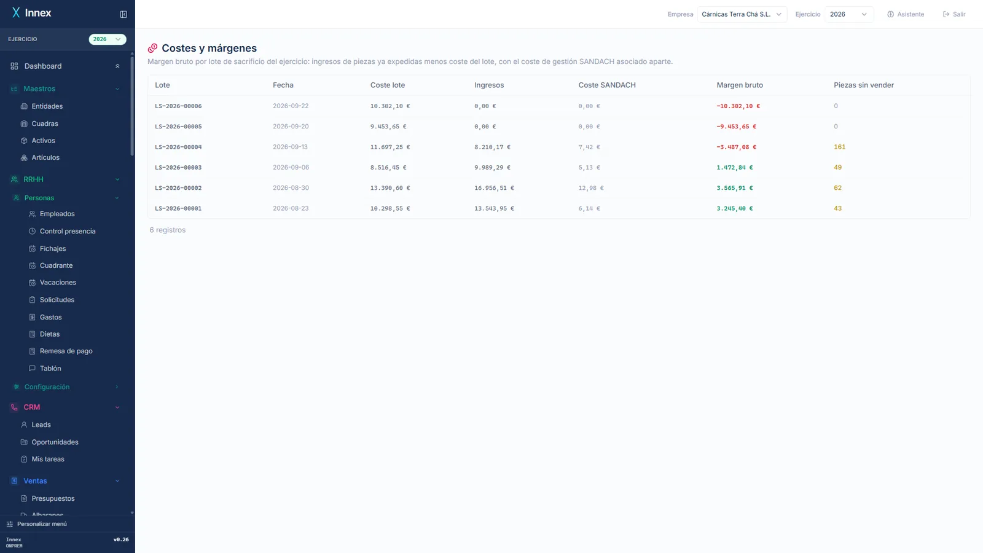Click the Costes y márgenes title icon

(152, 48)
